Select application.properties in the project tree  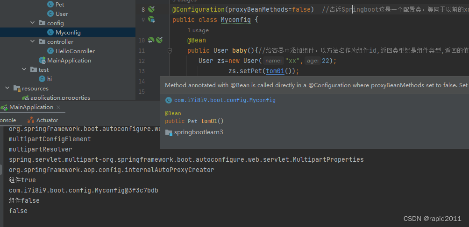pyautogui.click(x=60, y=97)
